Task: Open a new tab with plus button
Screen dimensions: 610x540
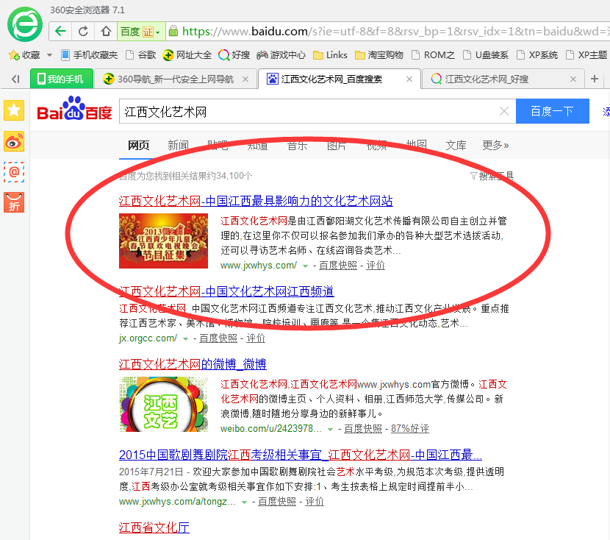Action: (x=594, y=79)
